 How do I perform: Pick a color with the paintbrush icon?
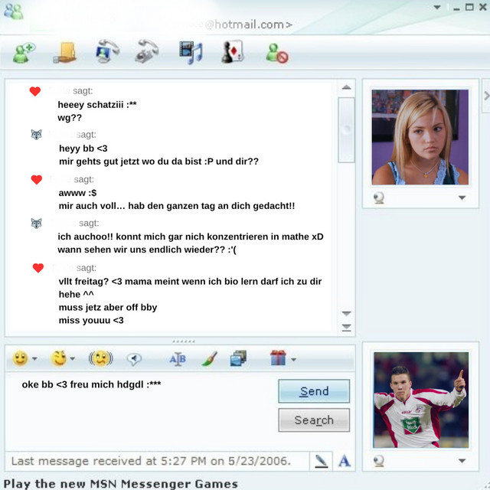(209, 358)
